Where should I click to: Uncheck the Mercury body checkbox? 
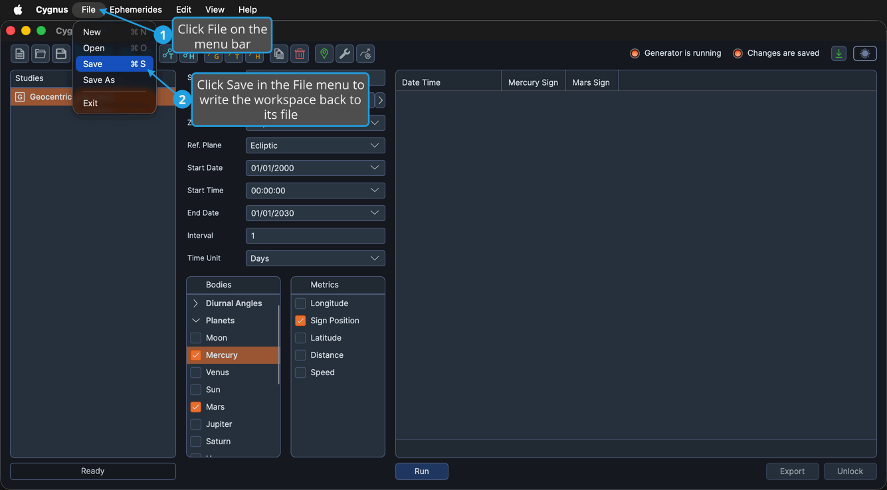[x=196, y=355]
